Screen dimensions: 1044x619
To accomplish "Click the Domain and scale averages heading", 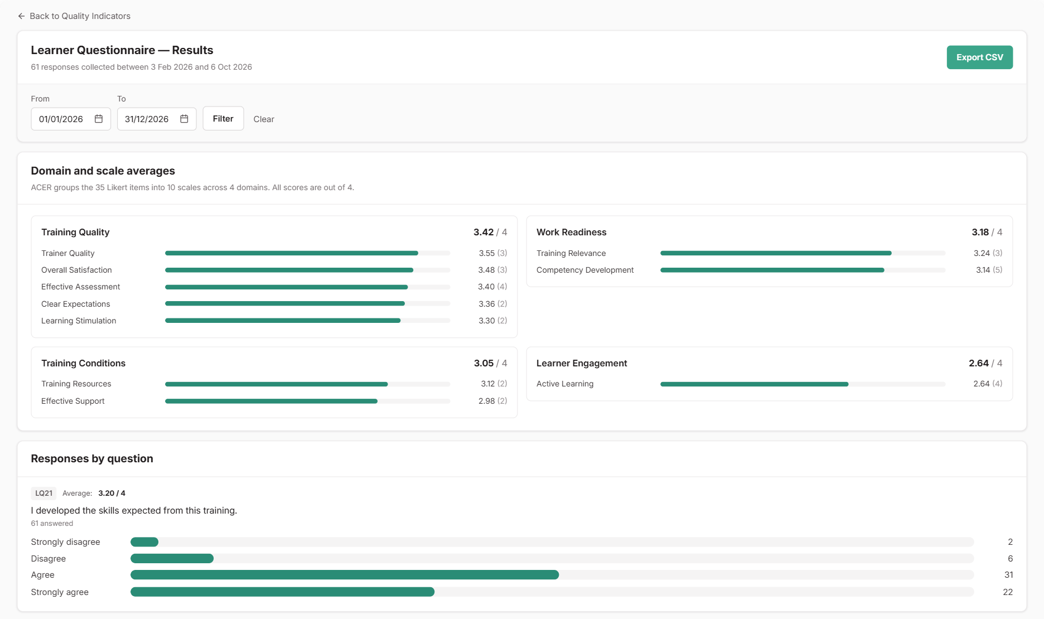I will point(103,171).
